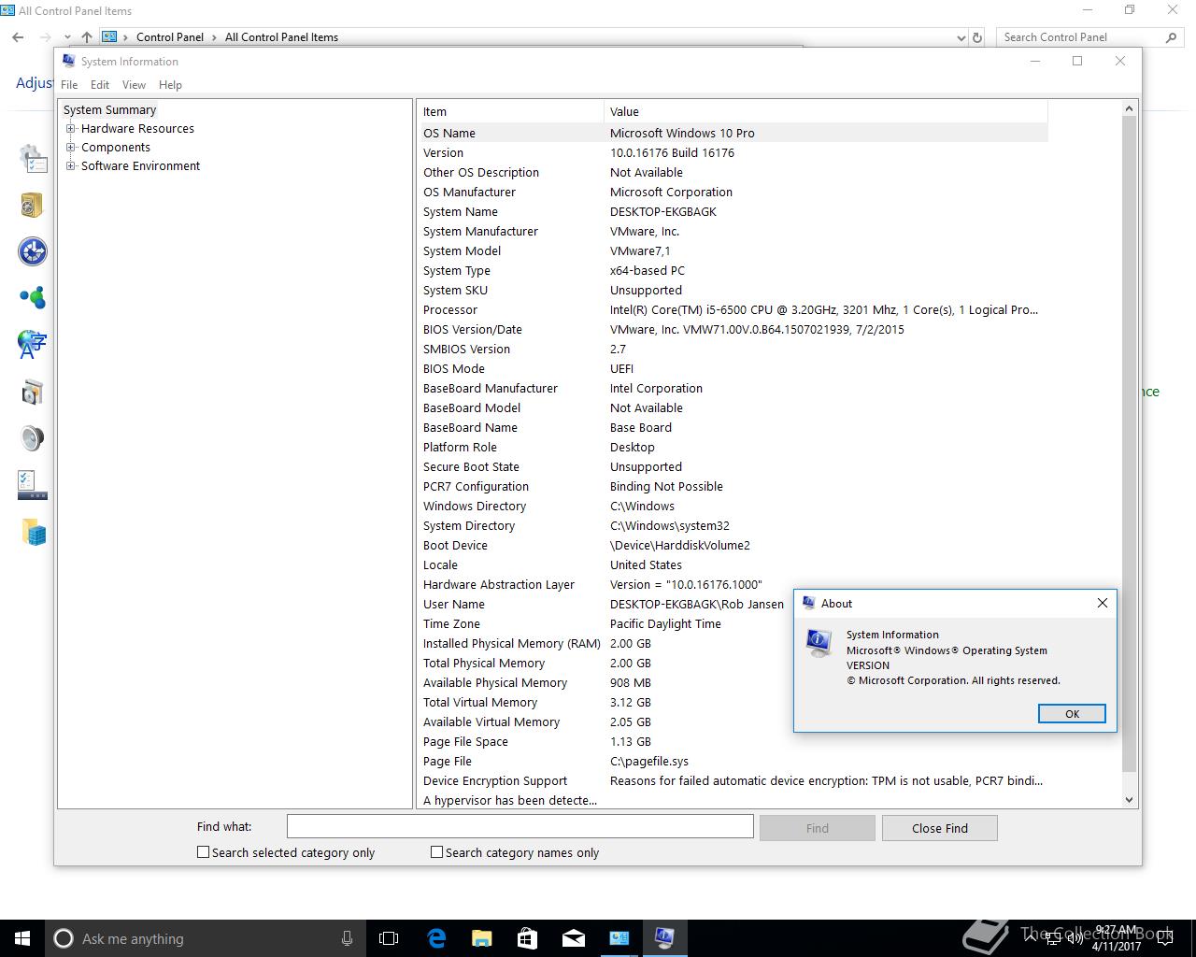Click the details pane scroll-down arrow
Image resolution: width=1196 pixels, height=957 pixels.
(1129, 799)
